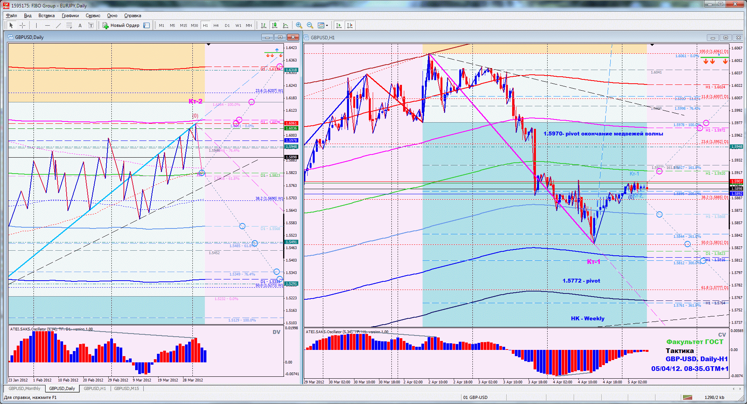
Task: Open the panel icon next to Новый Ордер
Action: click(146, 25)
